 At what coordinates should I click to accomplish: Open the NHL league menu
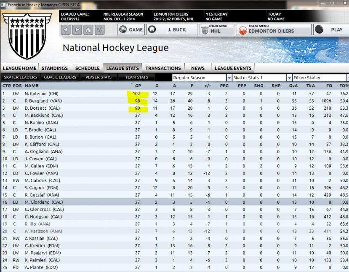(216, 30)
